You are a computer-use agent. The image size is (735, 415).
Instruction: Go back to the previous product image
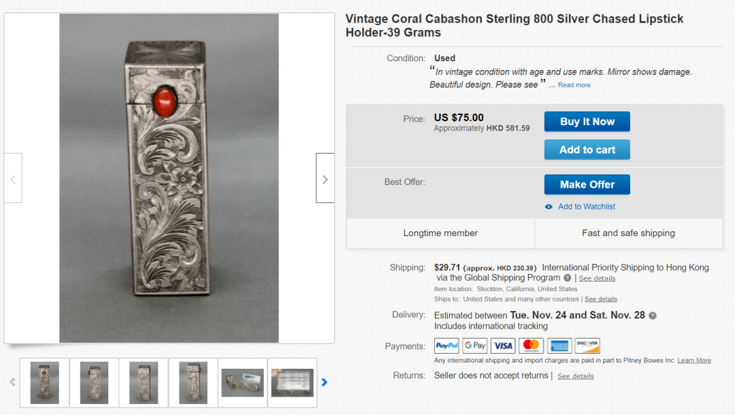(13, 179)
